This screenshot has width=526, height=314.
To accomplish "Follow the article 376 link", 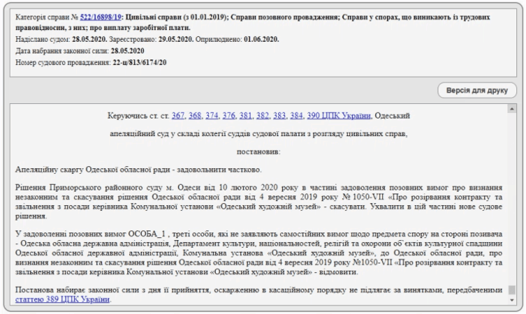I will [x=230, y=115].
